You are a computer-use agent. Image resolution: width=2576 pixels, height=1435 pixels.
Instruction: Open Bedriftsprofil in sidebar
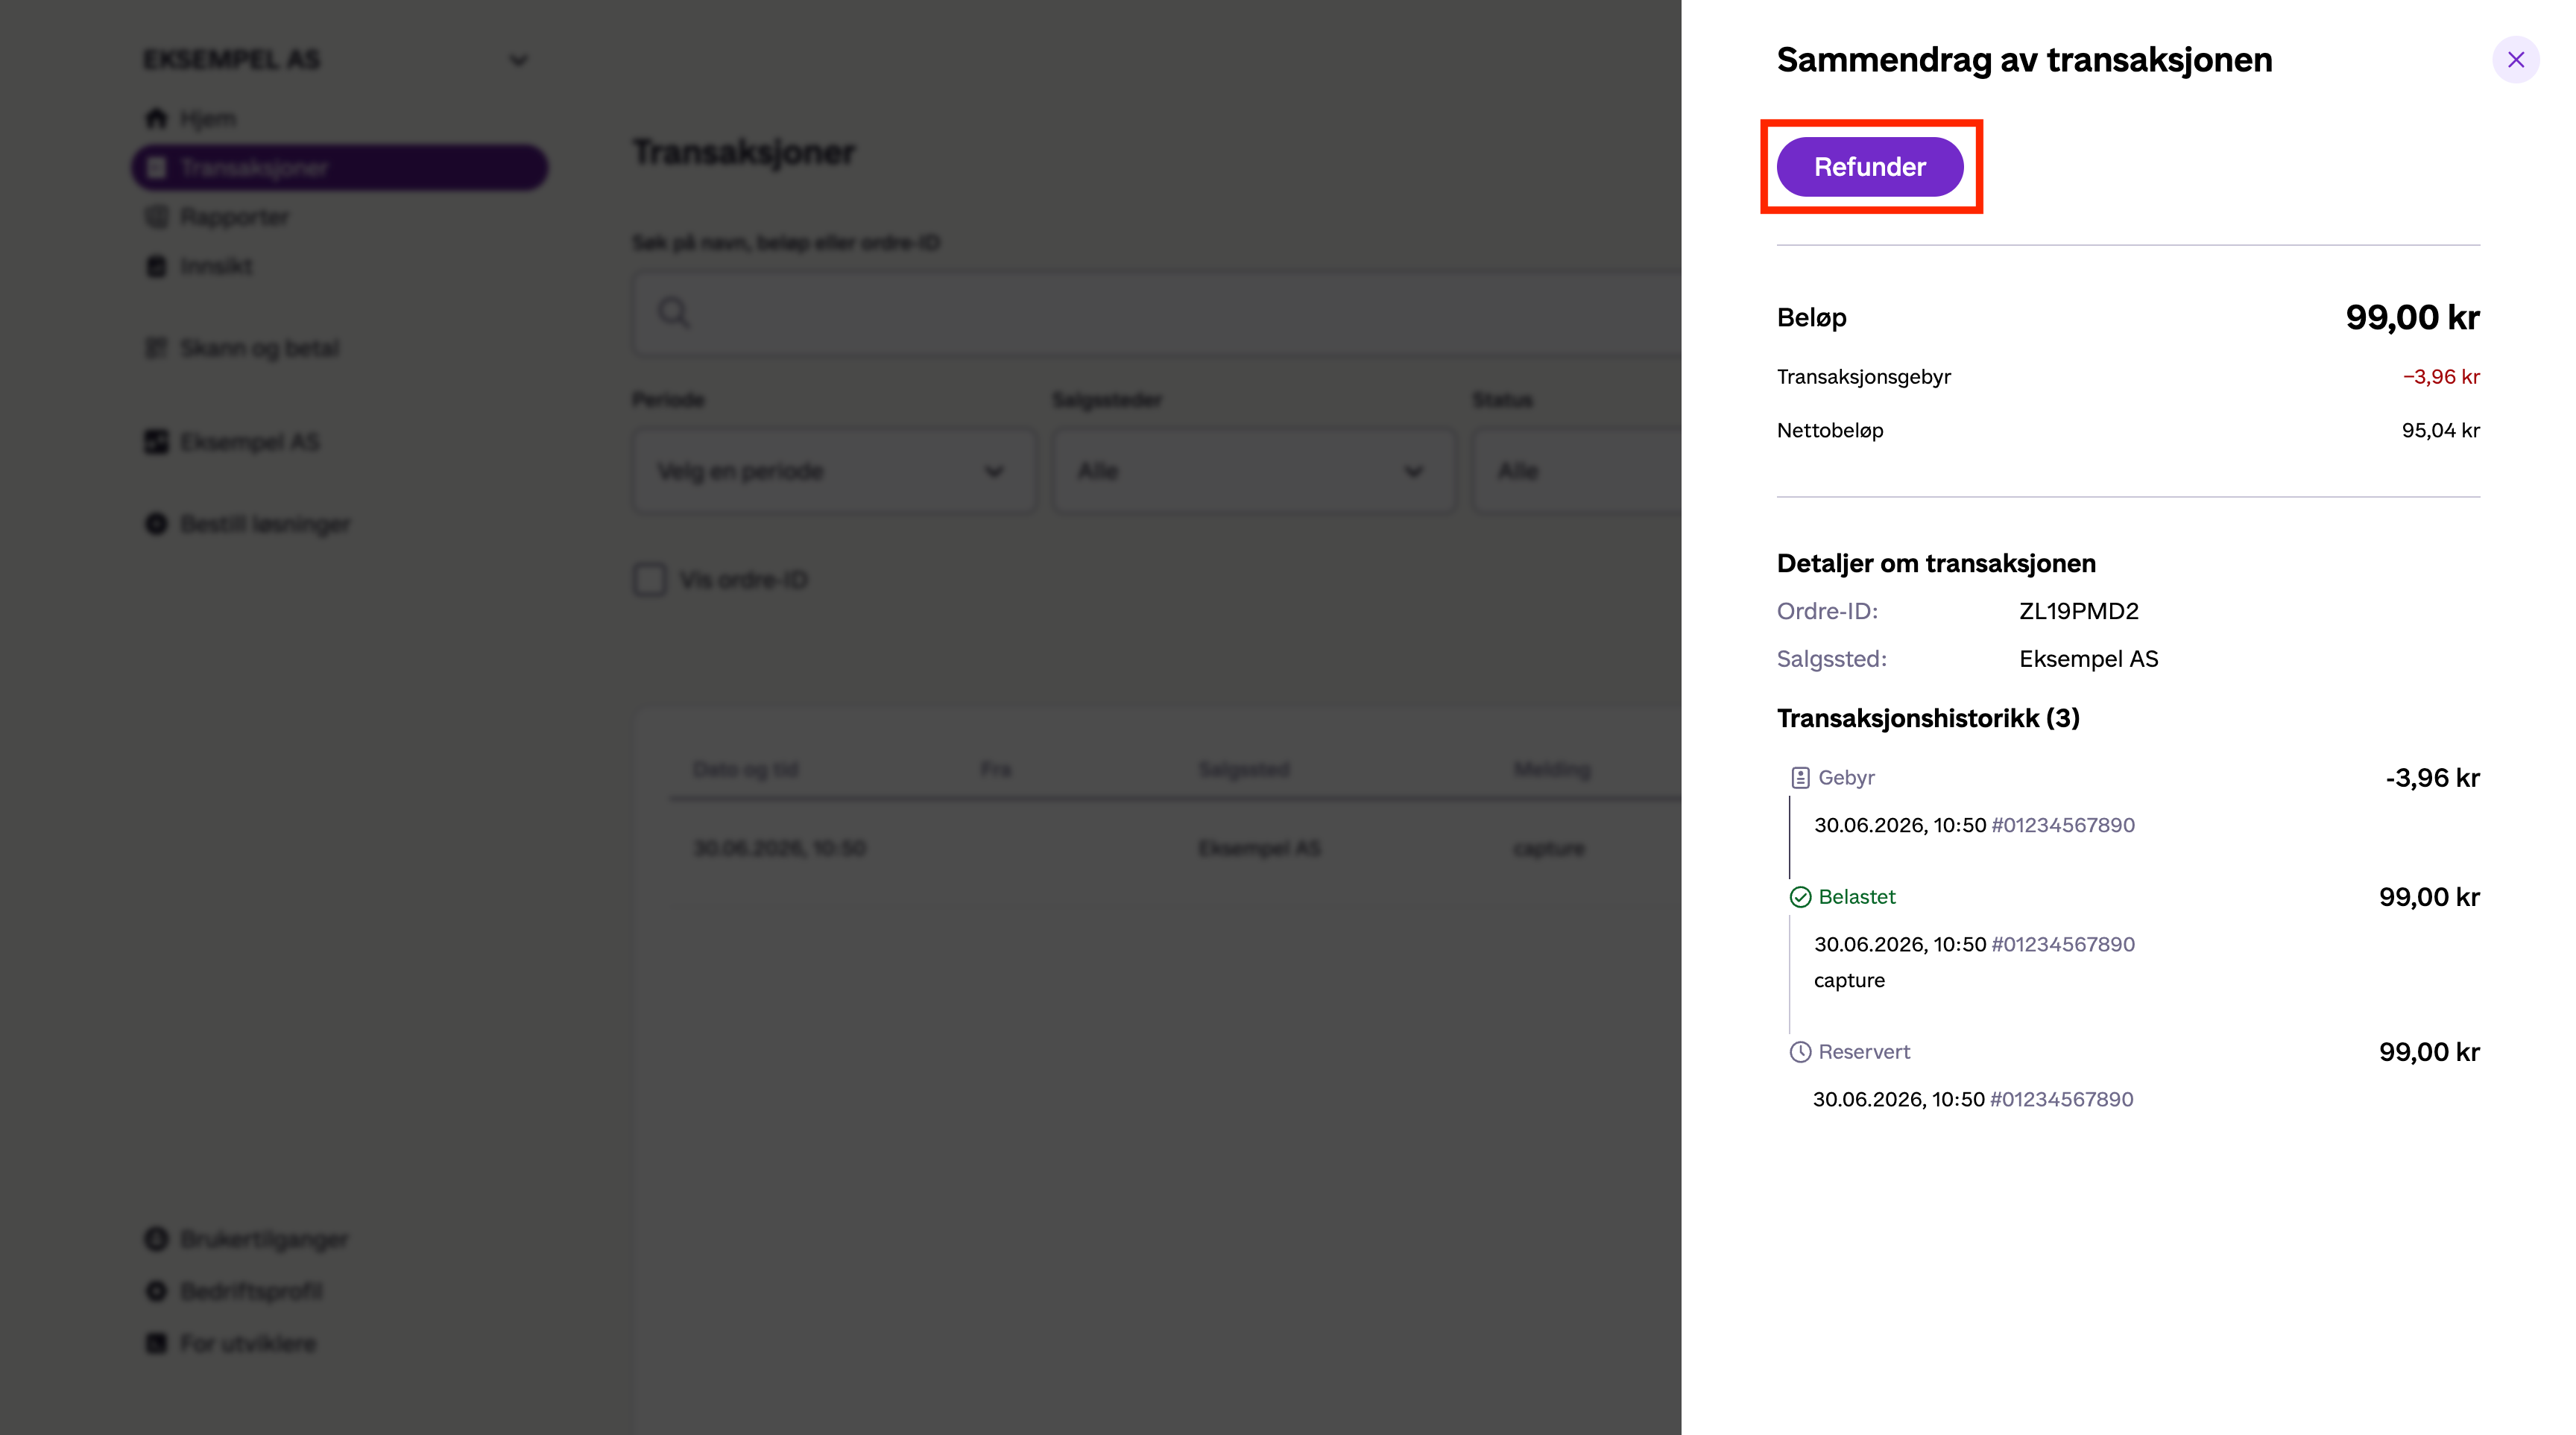tap(233, 1291)
